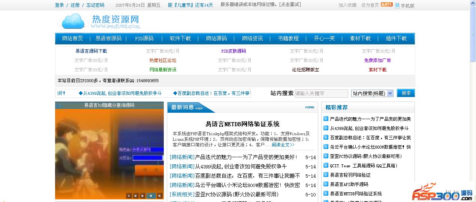
Task: Open 书籍教程 in the navigation bar
Action: pyautogui.click(x=288, y=38)
